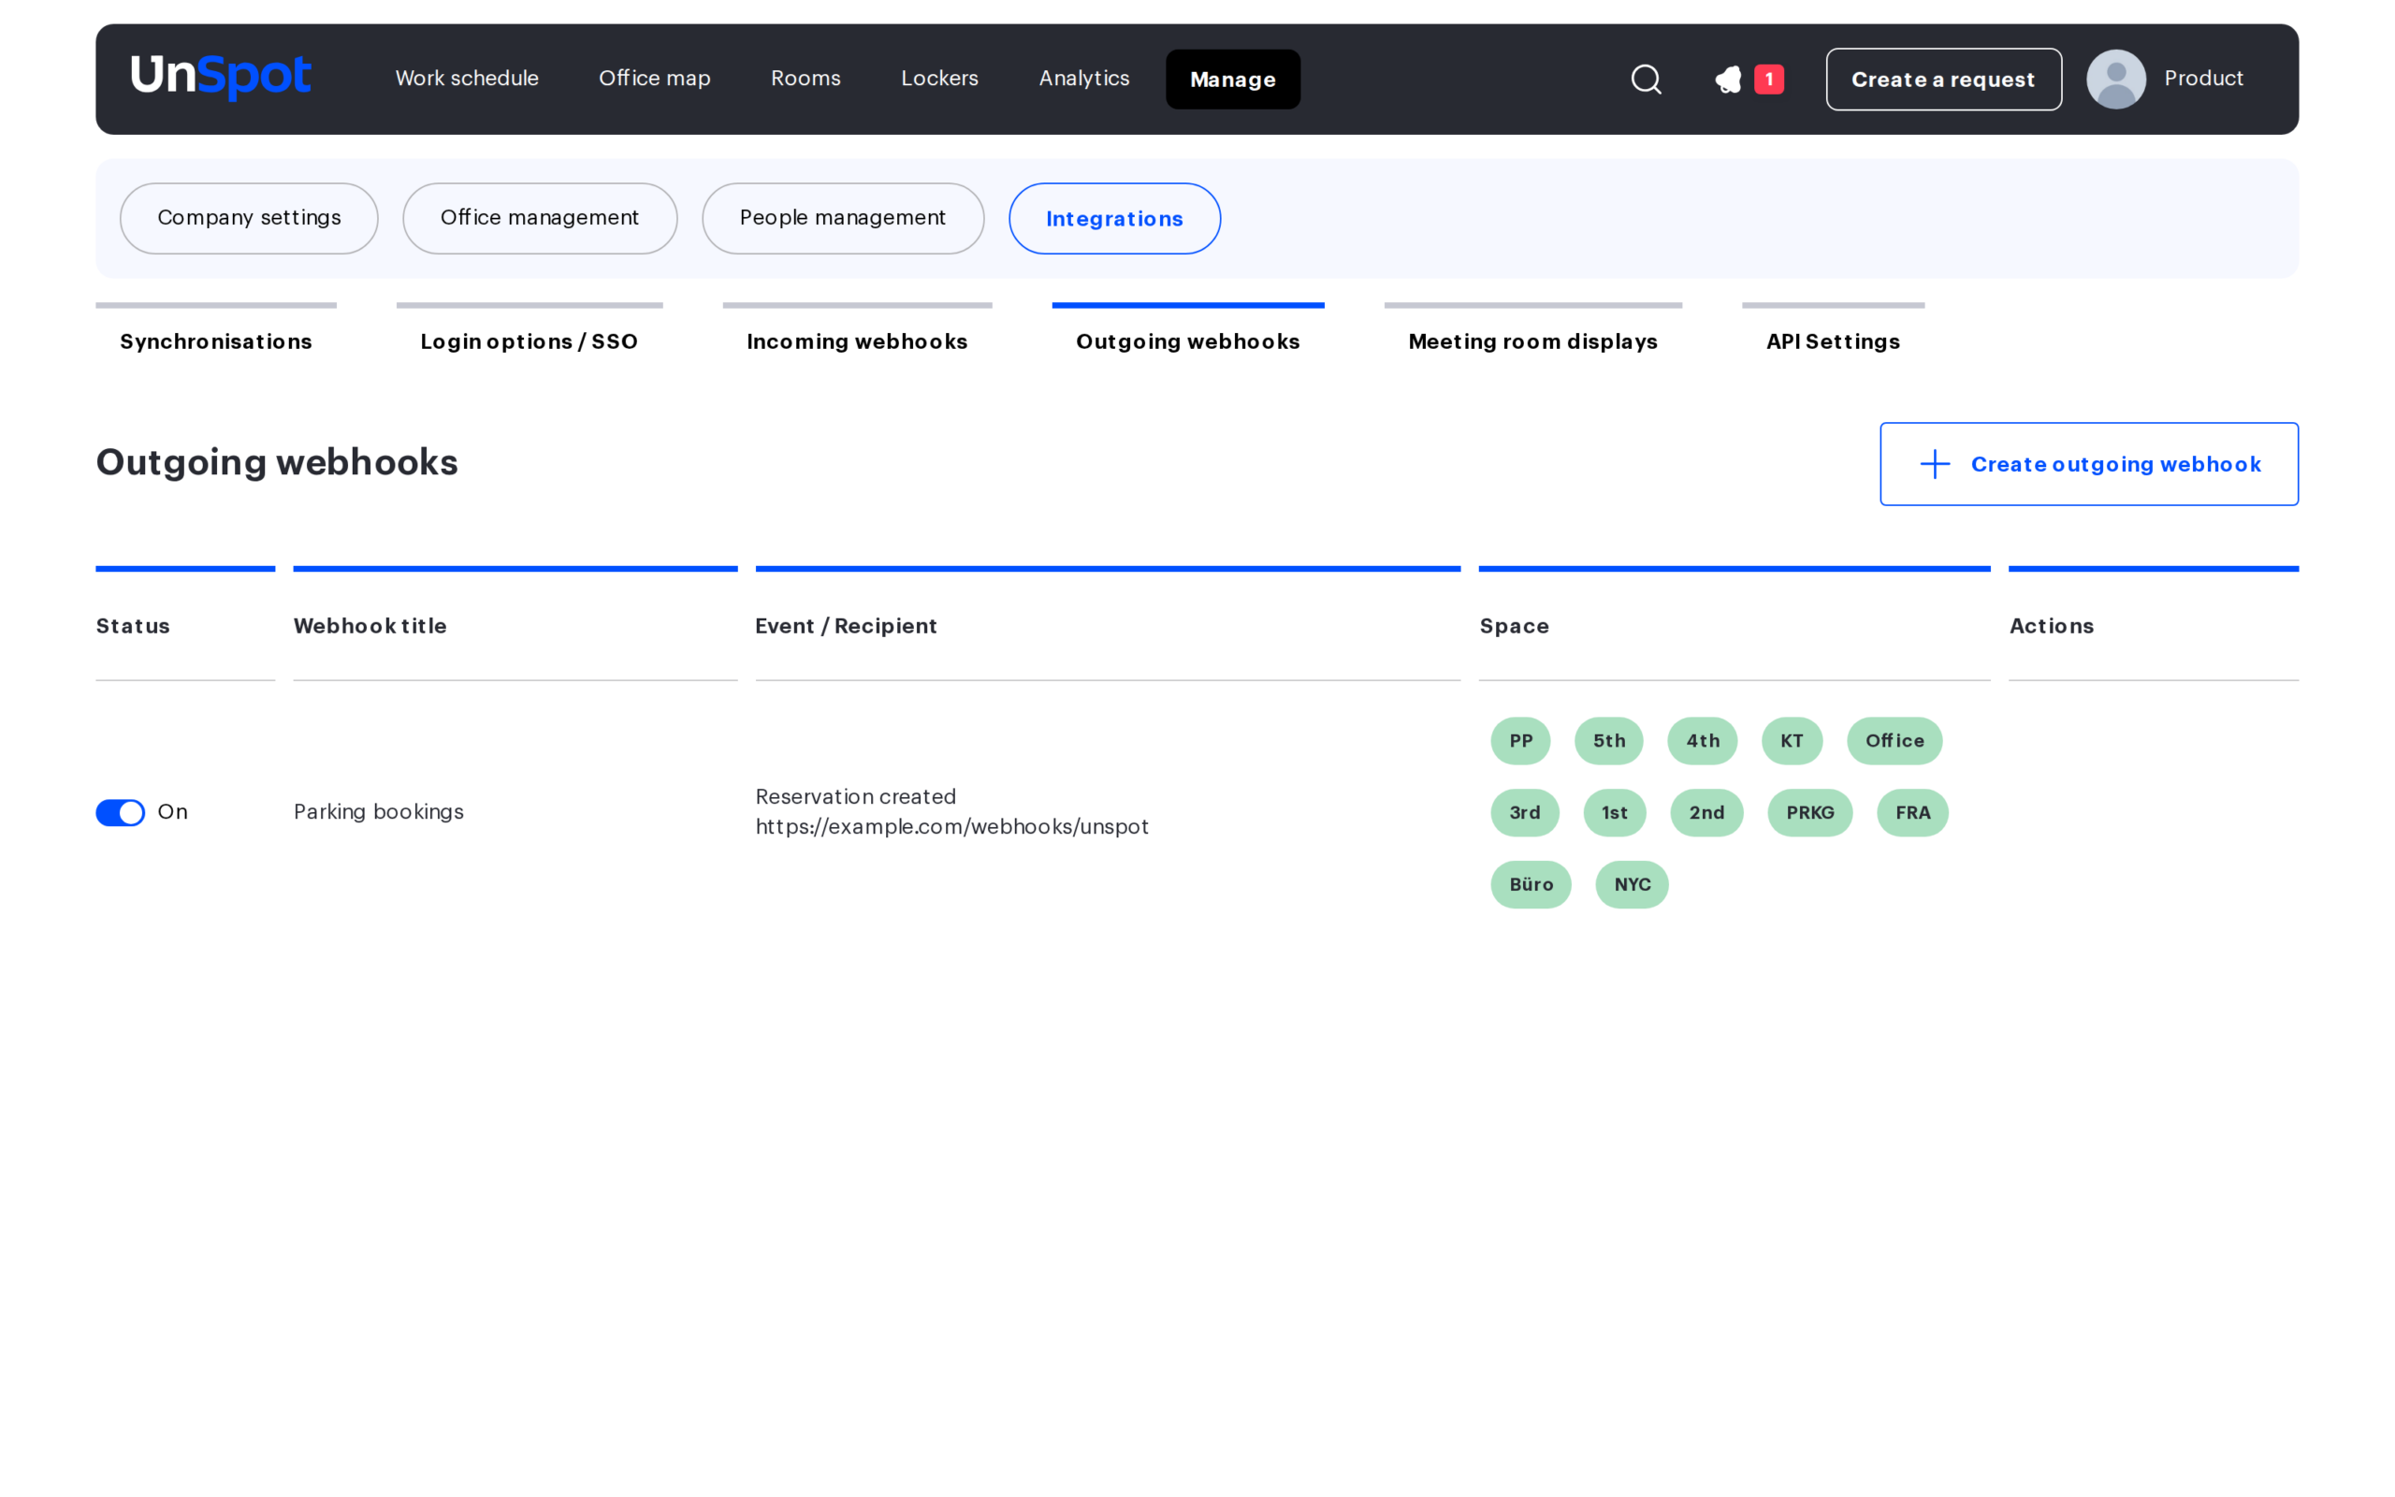The image size is (2395, 1497).
Task: Click the Parking bookings webhook title
Action: click(379, 812)
